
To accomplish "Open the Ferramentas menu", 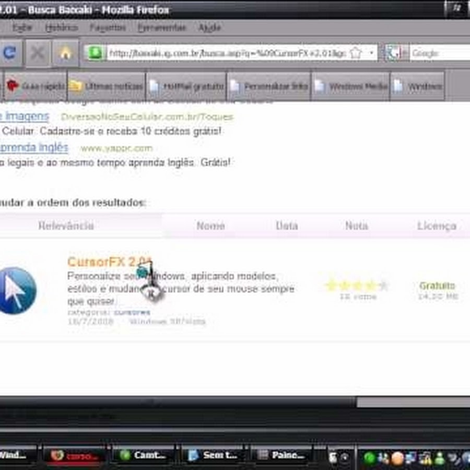I will (162, 28).
